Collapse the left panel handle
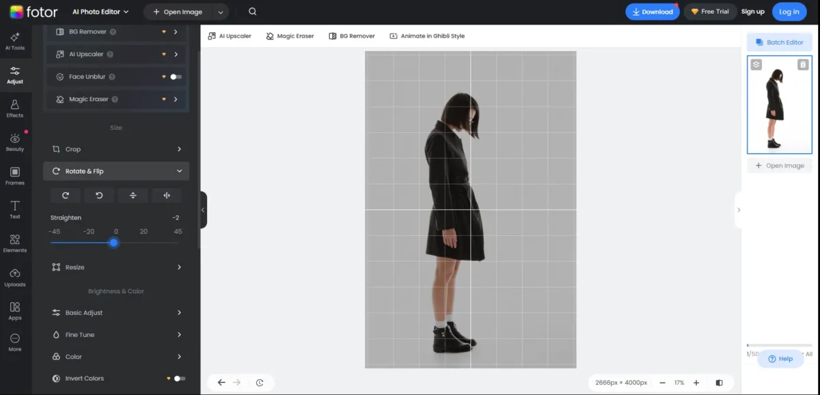 coord(203,210)
